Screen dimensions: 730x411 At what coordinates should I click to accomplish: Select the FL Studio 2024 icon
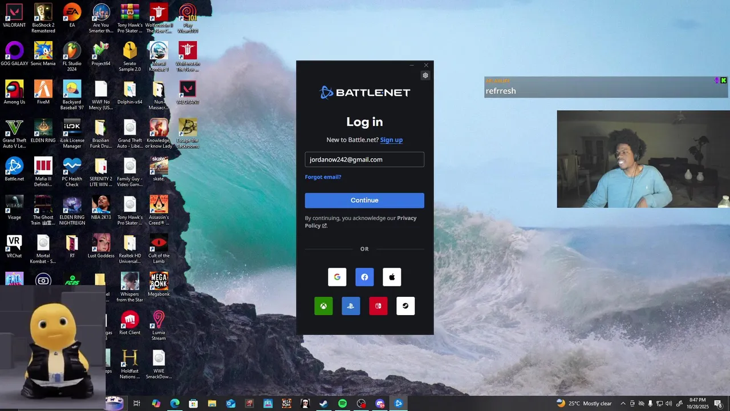coord(72,57)
